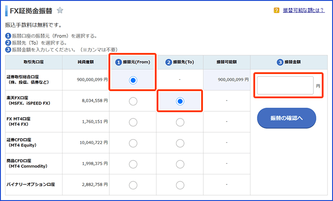The width and height of the screenshot is (333, 201).
Task: Click the 振替の確認へ button
Action: pyautogui.click(x=287, y=118)
